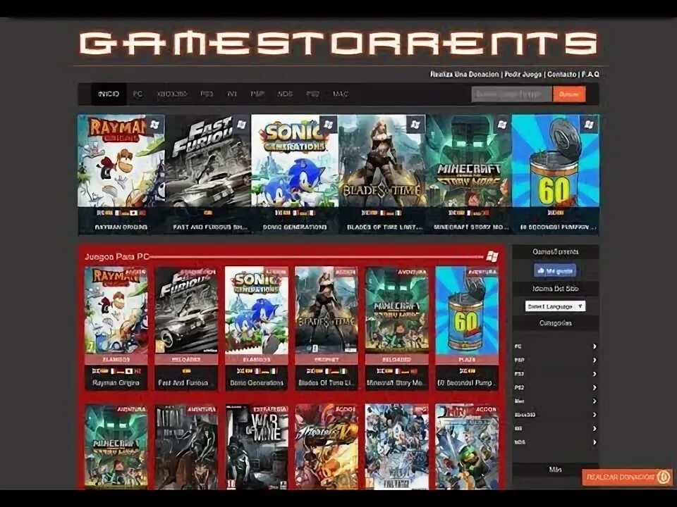Open the PS3 tab in navigation bar
Screen dimensions: 677x507
tap(207, 94)
